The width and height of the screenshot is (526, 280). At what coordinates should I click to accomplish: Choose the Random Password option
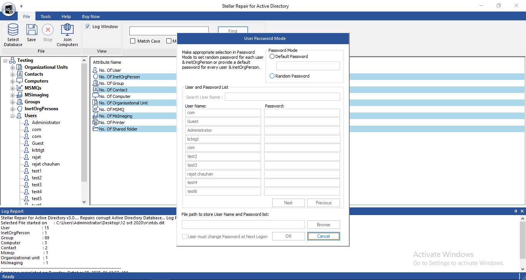tap(272, 76)
